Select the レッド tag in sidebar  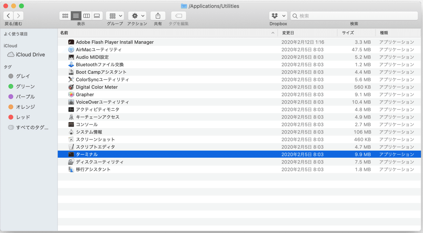(19, 117)
